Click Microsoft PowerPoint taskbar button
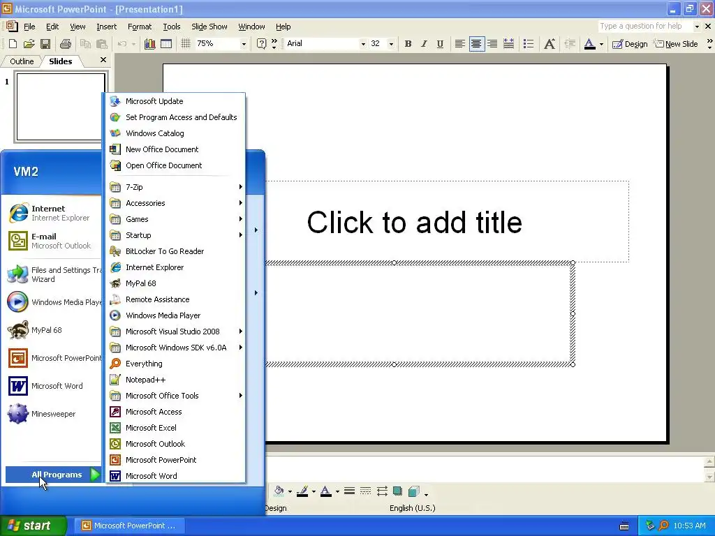715x536 pixels. pyautogui.click(x=129, y=526)
